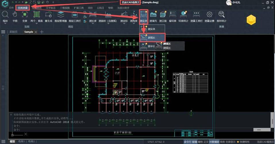Expand the dropdown arrow under 测坐标
Viewport: 275px width, 144px height.
pos(124,23)
